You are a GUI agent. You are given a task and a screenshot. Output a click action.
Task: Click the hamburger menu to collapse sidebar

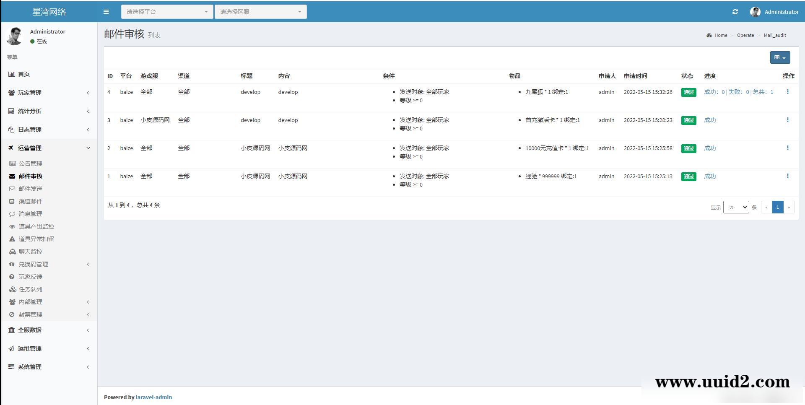[106, 12]
